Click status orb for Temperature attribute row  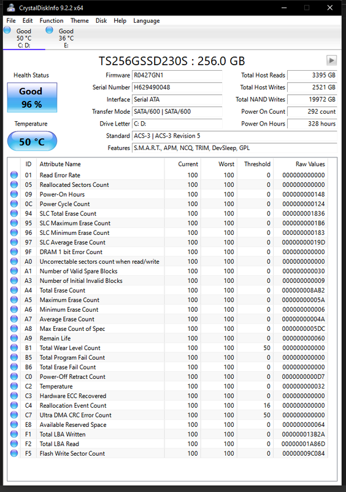tap(14, 386)
